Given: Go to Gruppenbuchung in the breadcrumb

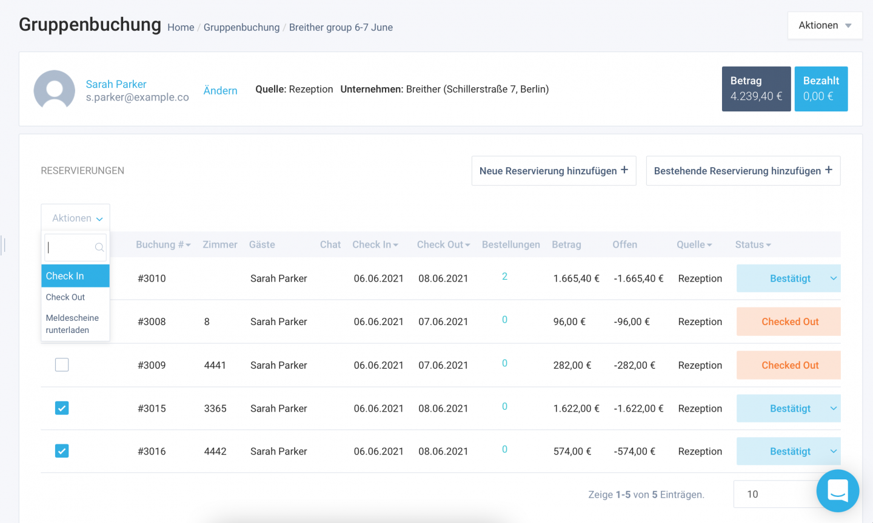Looking at the screenshot, I should (x=242, y=27).
